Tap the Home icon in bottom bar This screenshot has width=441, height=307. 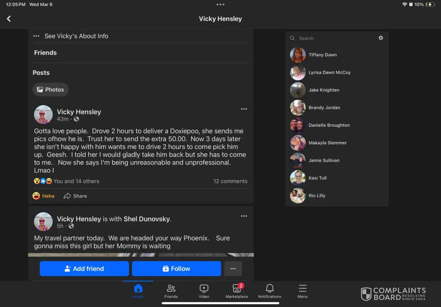point(138,291)
